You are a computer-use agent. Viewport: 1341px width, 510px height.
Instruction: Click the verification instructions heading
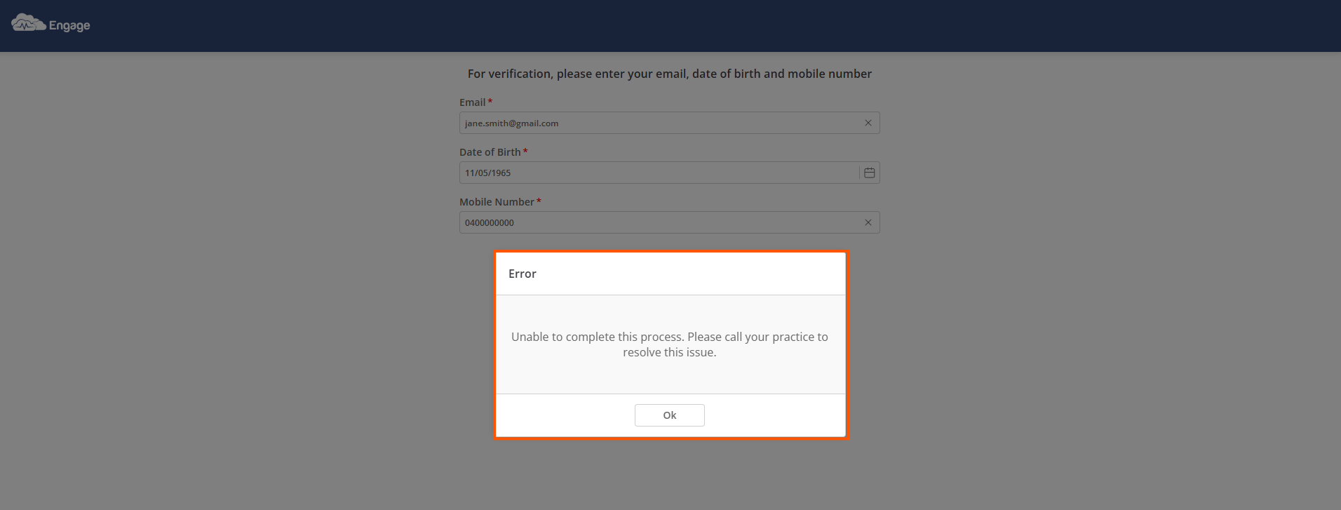coord(670,74)
